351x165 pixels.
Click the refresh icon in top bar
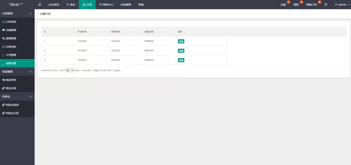click(x=326, y=5)
